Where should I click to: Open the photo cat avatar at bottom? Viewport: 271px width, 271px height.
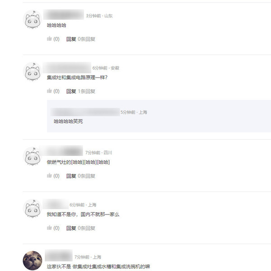(33, 261)
